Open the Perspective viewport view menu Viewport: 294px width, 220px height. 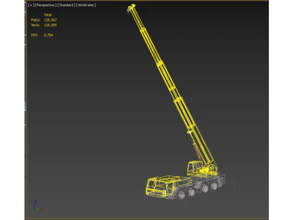[x=45, y=5]
